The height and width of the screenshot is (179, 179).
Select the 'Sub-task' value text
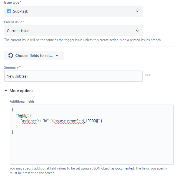point(21,11)
